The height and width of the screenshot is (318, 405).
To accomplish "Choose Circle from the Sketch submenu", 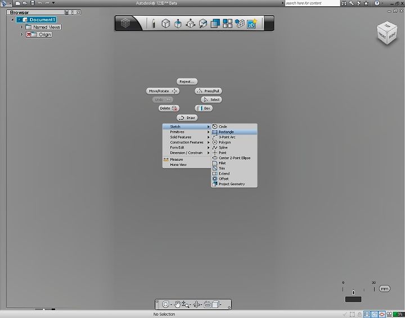I will (x=234, y=126).
